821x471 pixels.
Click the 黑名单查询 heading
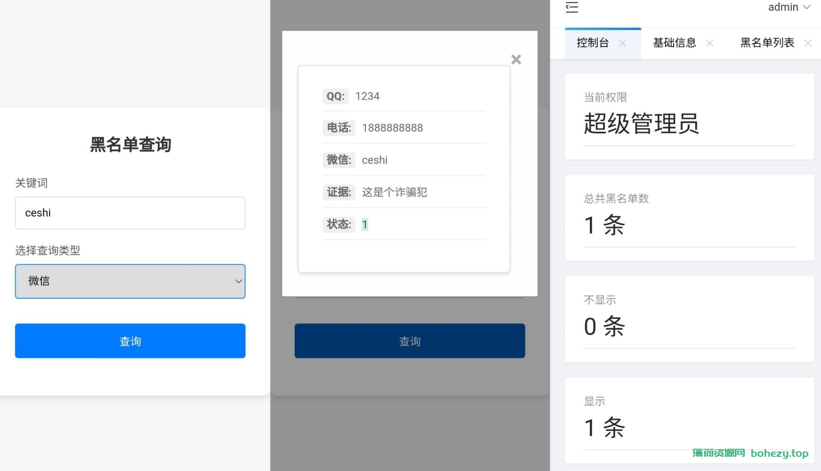point(130,145)
